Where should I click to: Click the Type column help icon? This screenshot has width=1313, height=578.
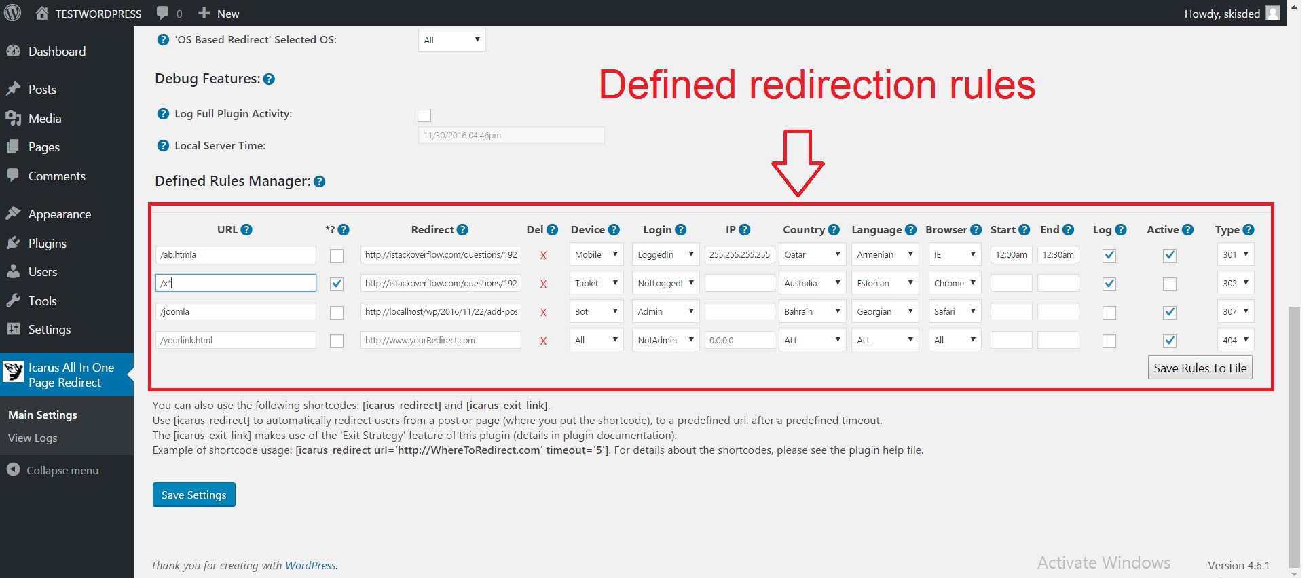[x=1248, y=230]
